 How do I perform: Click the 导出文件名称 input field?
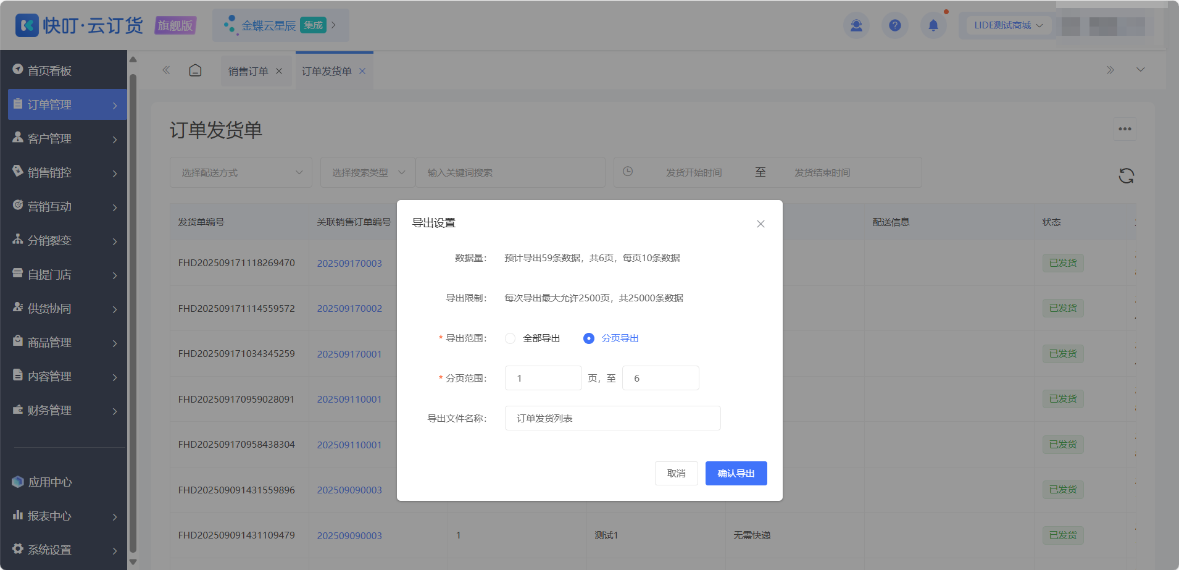(x=612, y=418)
